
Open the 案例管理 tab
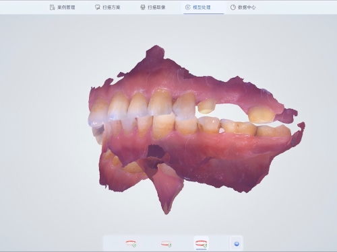62,7
